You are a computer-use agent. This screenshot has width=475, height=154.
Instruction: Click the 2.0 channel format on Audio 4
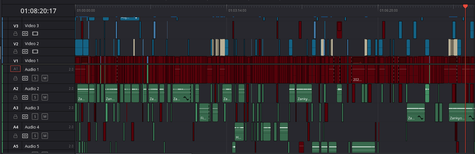tap(71, 127)
